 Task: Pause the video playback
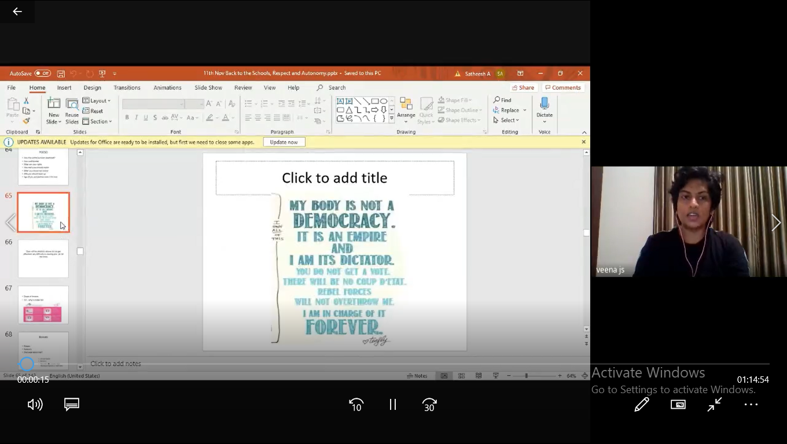tap(393, 404)
